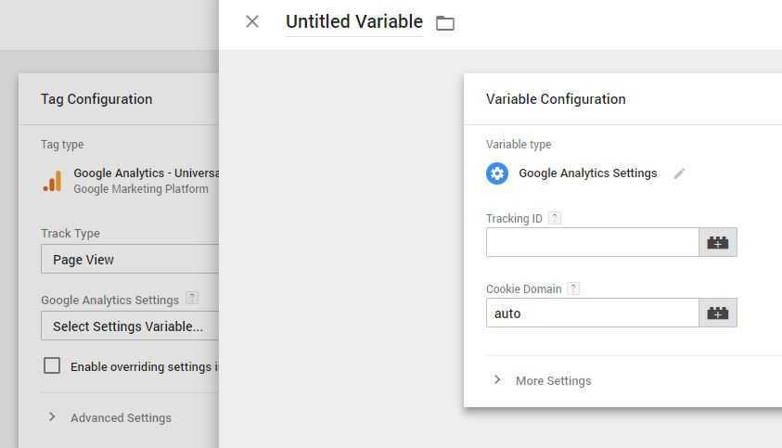
Task: Click the Google Analytics Settings gear icon
Action: coord(497,173)
